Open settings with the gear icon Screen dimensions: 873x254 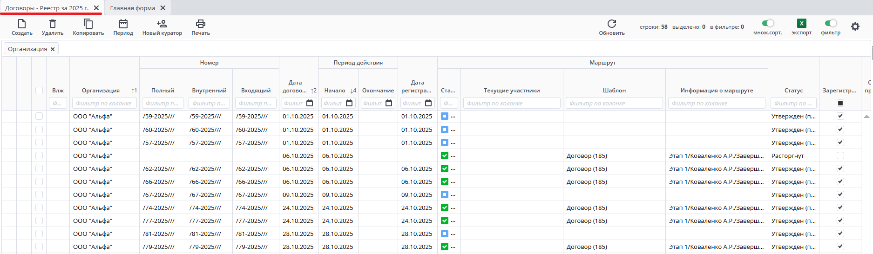click(x=855, y=27)
